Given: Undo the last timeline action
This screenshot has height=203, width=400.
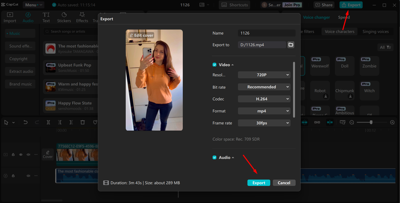Looking at the screenshot, I should (x=26, y=122).
